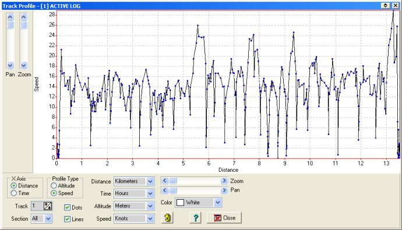Click the Speed axis label on chart
The width and height of the screenshot is (402, 230).
pyautogui.click(x=36, y=84)
